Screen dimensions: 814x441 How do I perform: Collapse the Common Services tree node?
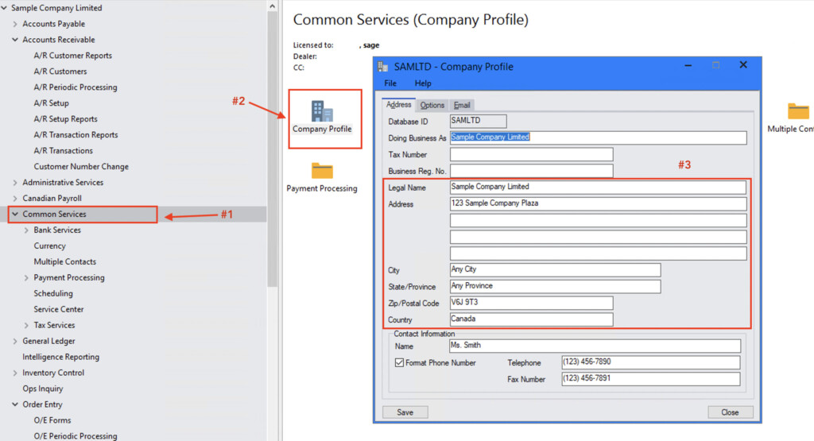coord(15,215)
